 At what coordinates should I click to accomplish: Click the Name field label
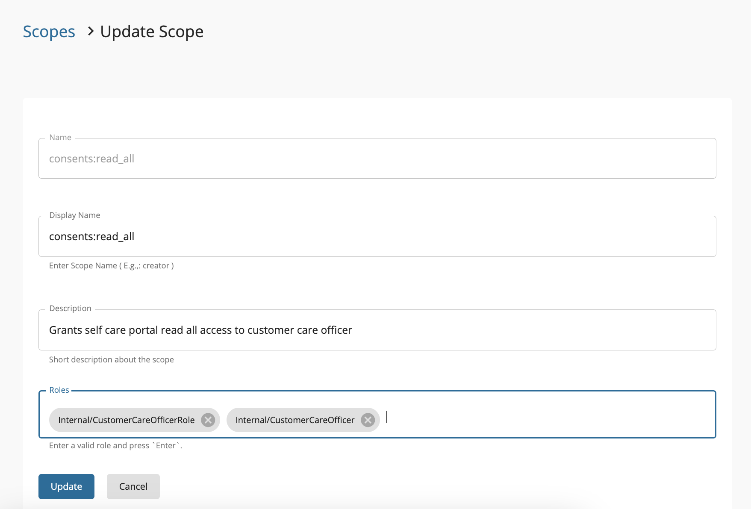point(60,137)
